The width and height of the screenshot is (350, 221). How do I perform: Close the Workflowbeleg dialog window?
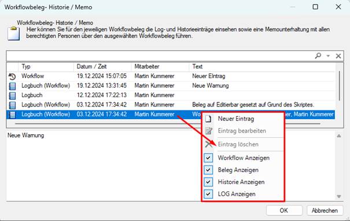[x=338, y=7]
